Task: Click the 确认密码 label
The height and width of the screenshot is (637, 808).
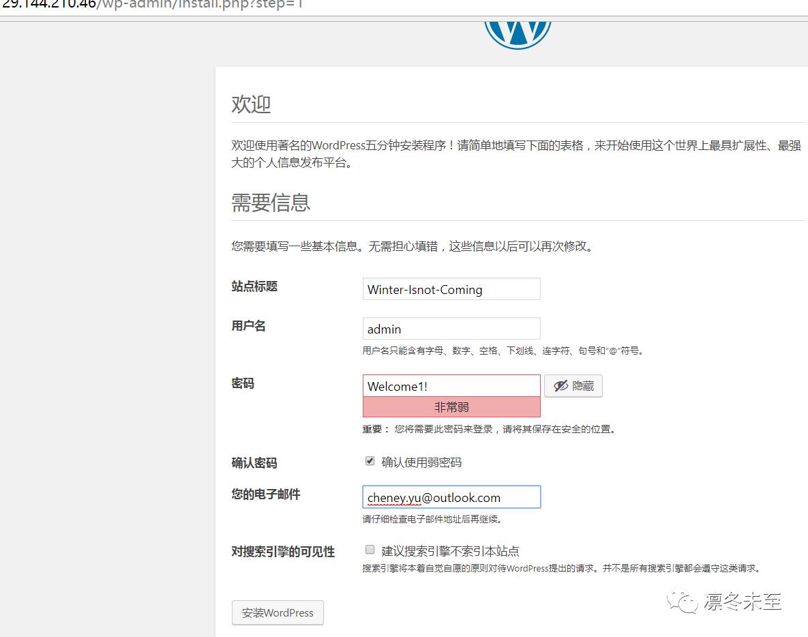Action: tap(254, 463)
